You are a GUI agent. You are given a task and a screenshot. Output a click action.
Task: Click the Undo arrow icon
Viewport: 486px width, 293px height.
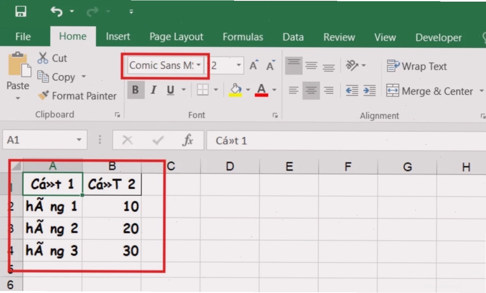pyautogui.click(x=56, y=12)
